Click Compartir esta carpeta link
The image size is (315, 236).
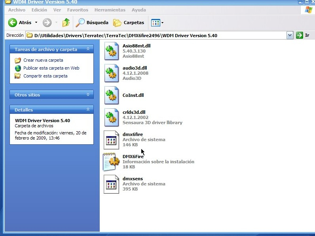[x=46, y=76]
